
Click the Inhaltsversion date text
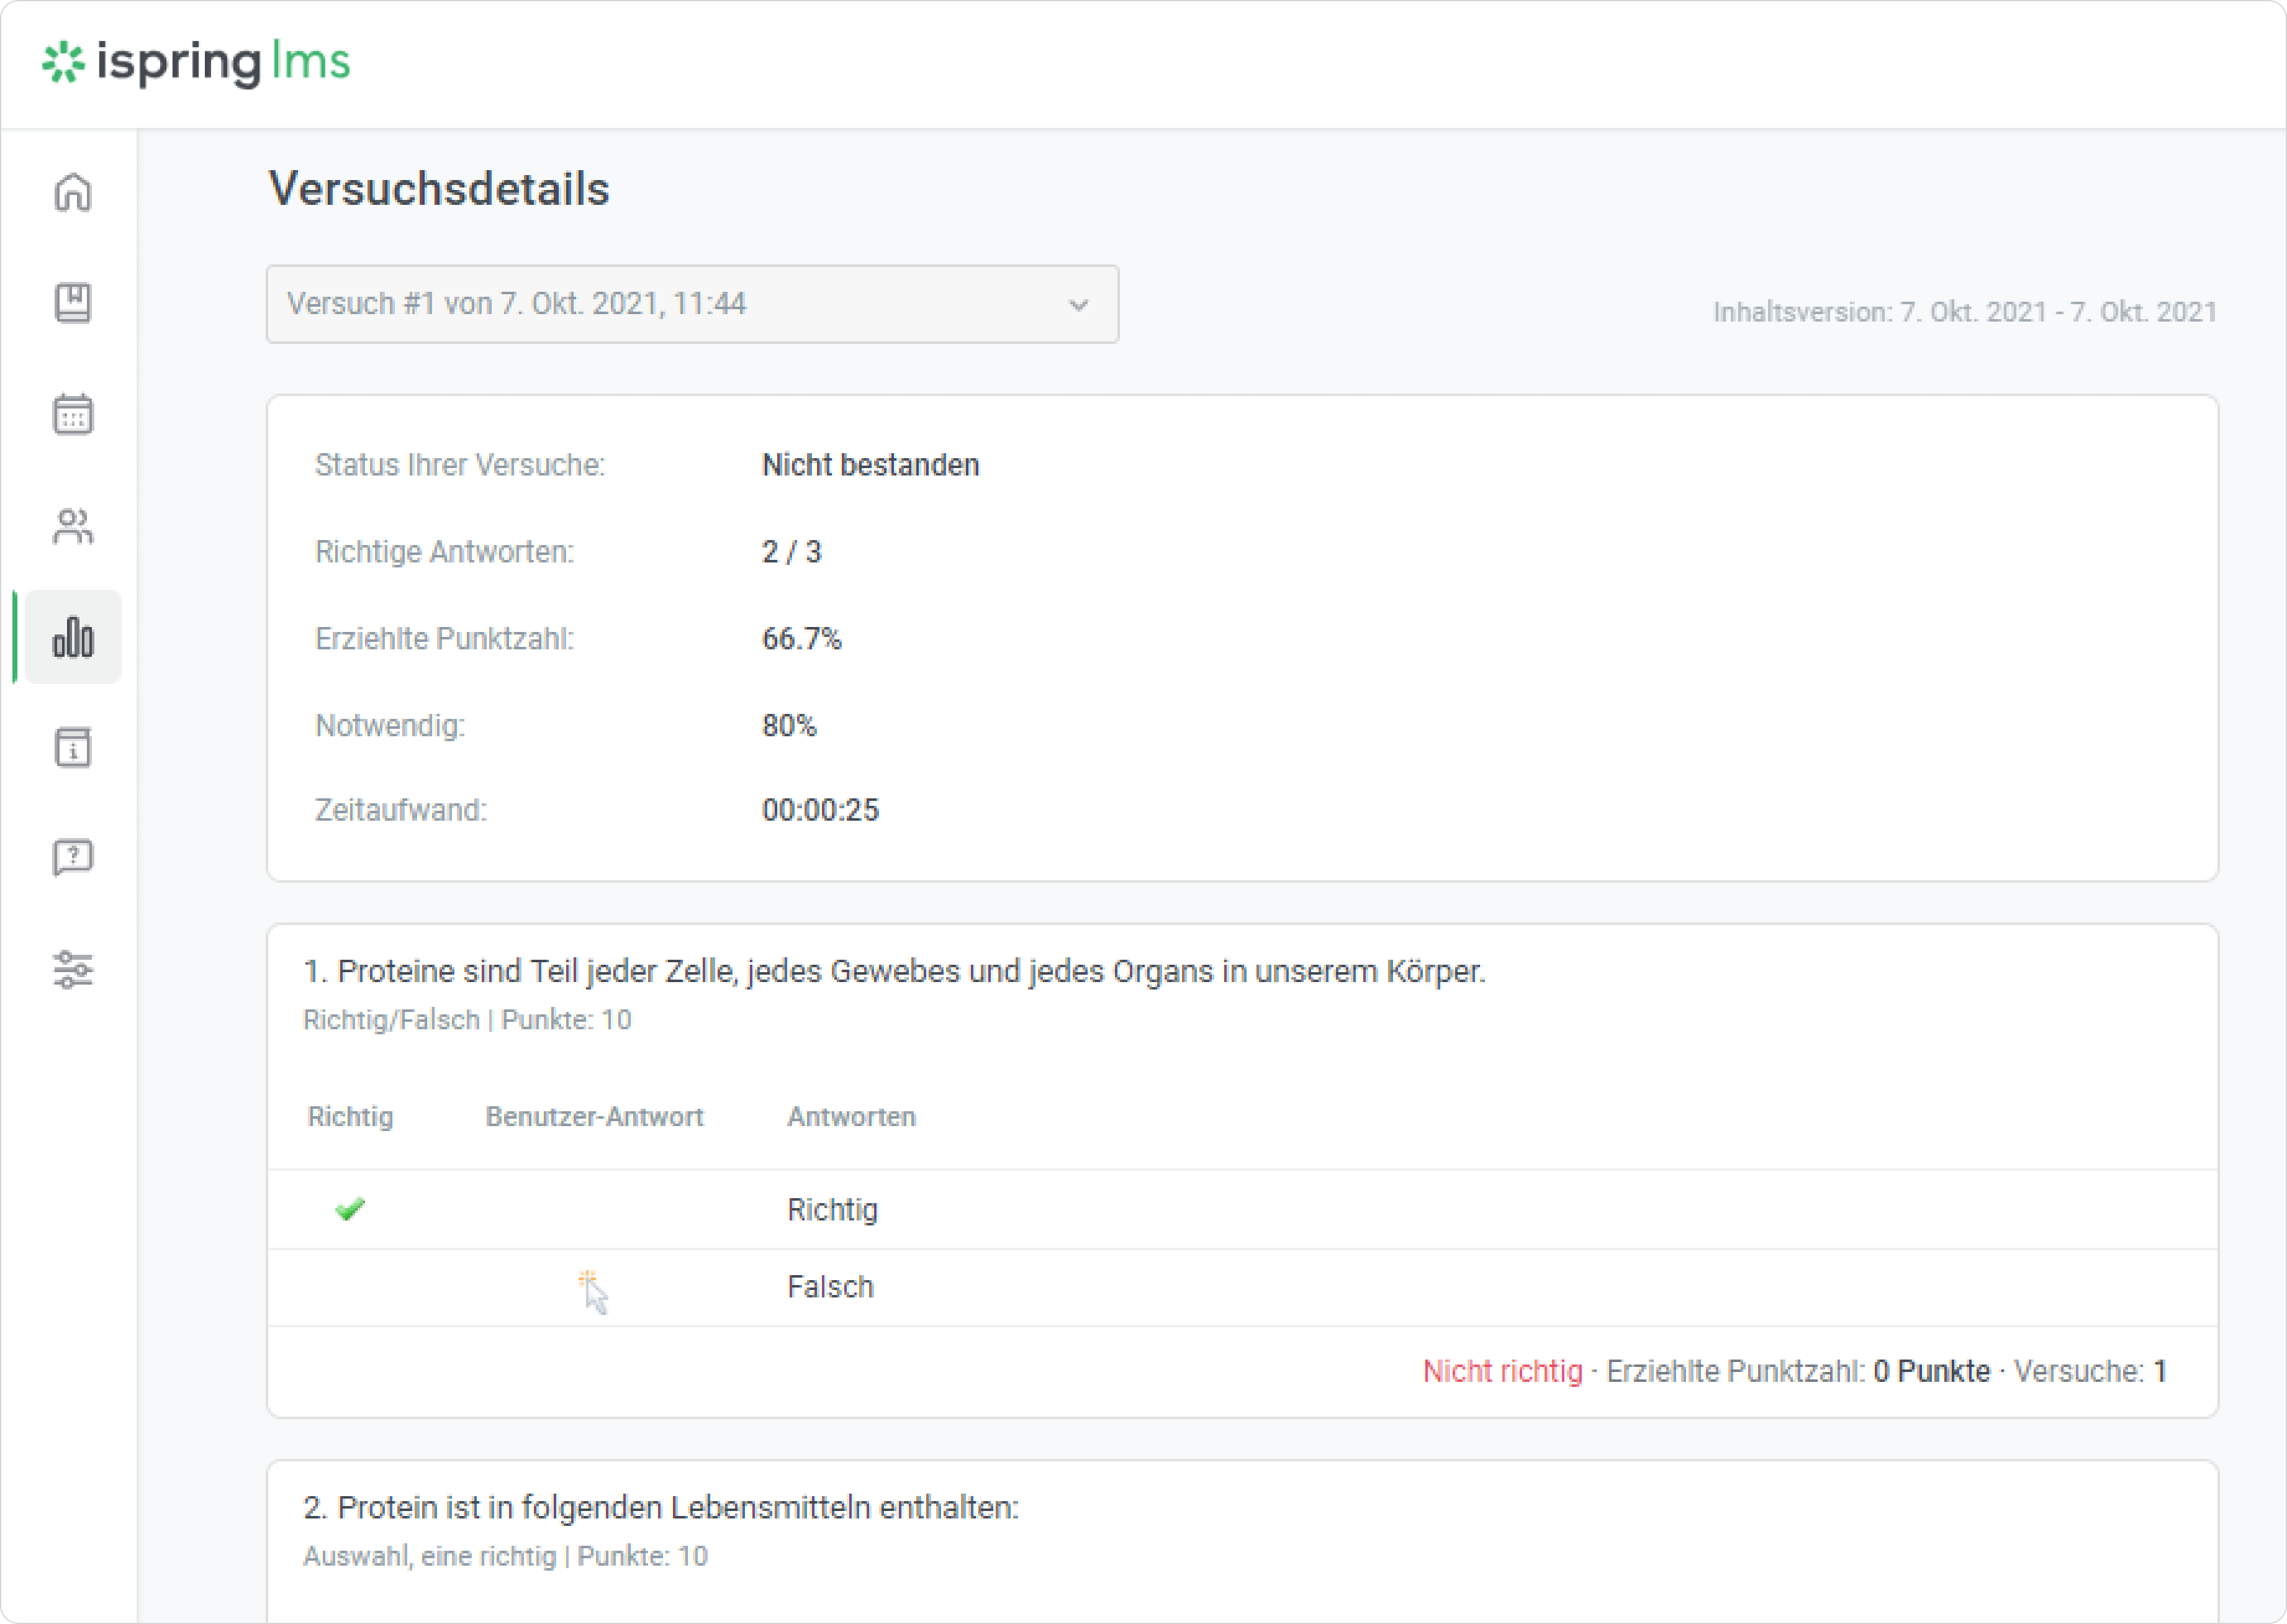[x=1965, y=312]
